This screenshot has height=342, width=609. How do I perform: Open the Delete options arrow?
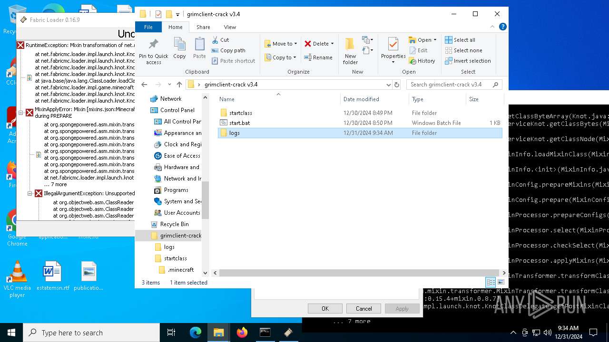tap(332, 44)
